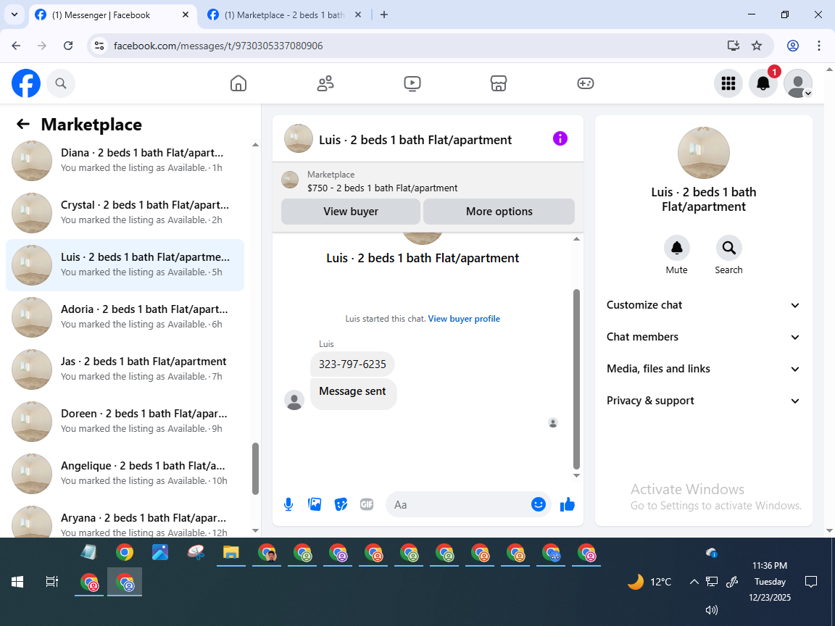Send a thumbs-up like
The image size is (835, 626).
pos(568,504)
